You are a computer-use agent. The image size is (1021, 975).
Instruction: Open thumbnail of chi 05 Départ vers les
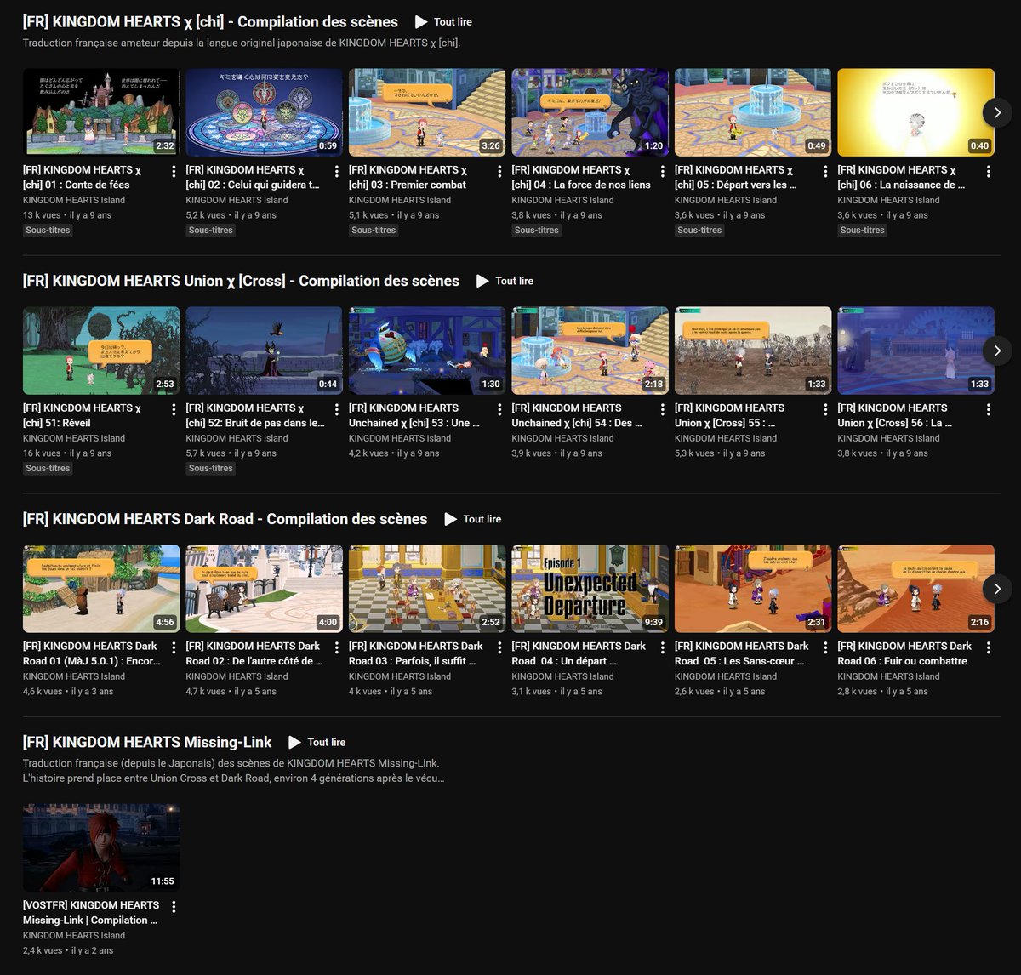pyautogui.click(x=753, y=112)
